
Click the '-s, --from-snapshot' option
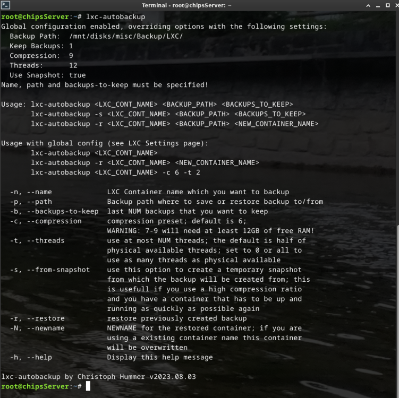coord(50,270)
